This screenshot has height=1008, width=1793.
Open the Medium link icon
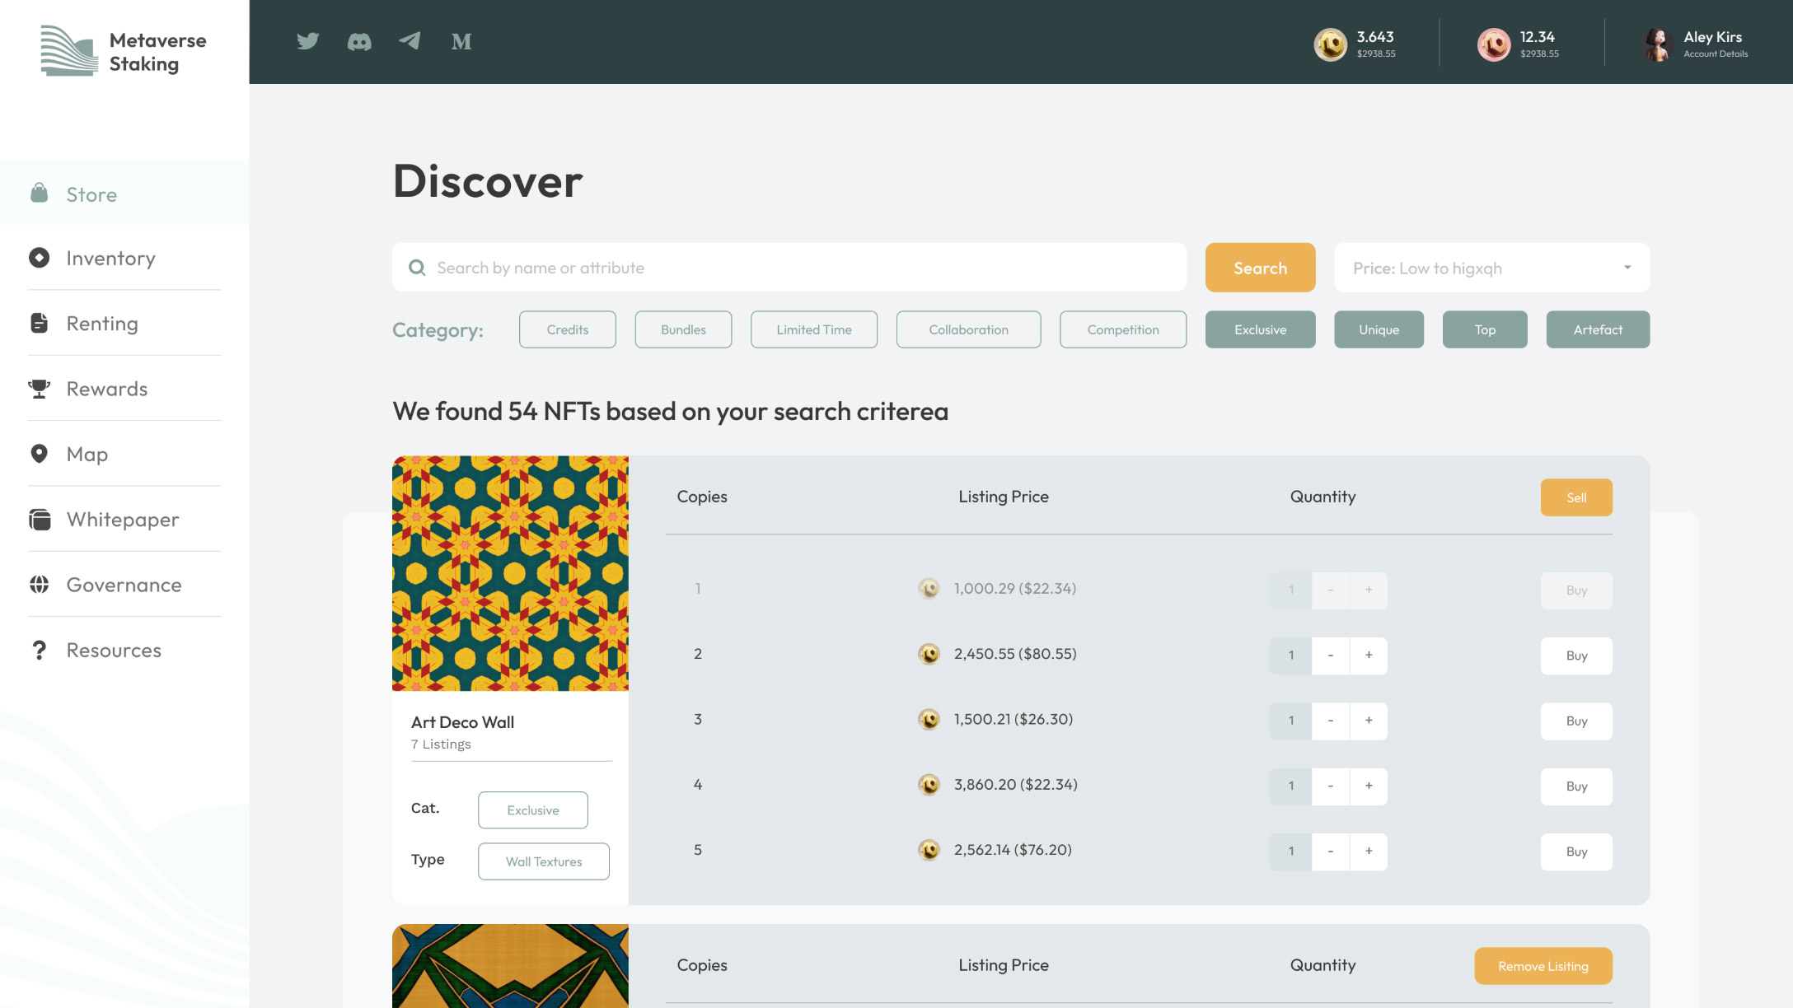(x=461, y=41)
